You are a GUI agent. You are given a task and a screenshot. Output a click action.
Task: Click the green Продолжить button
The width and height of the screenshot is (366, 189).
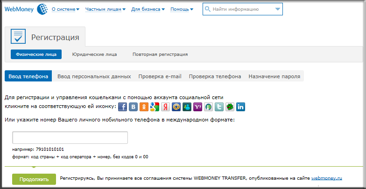pos(34,179)
